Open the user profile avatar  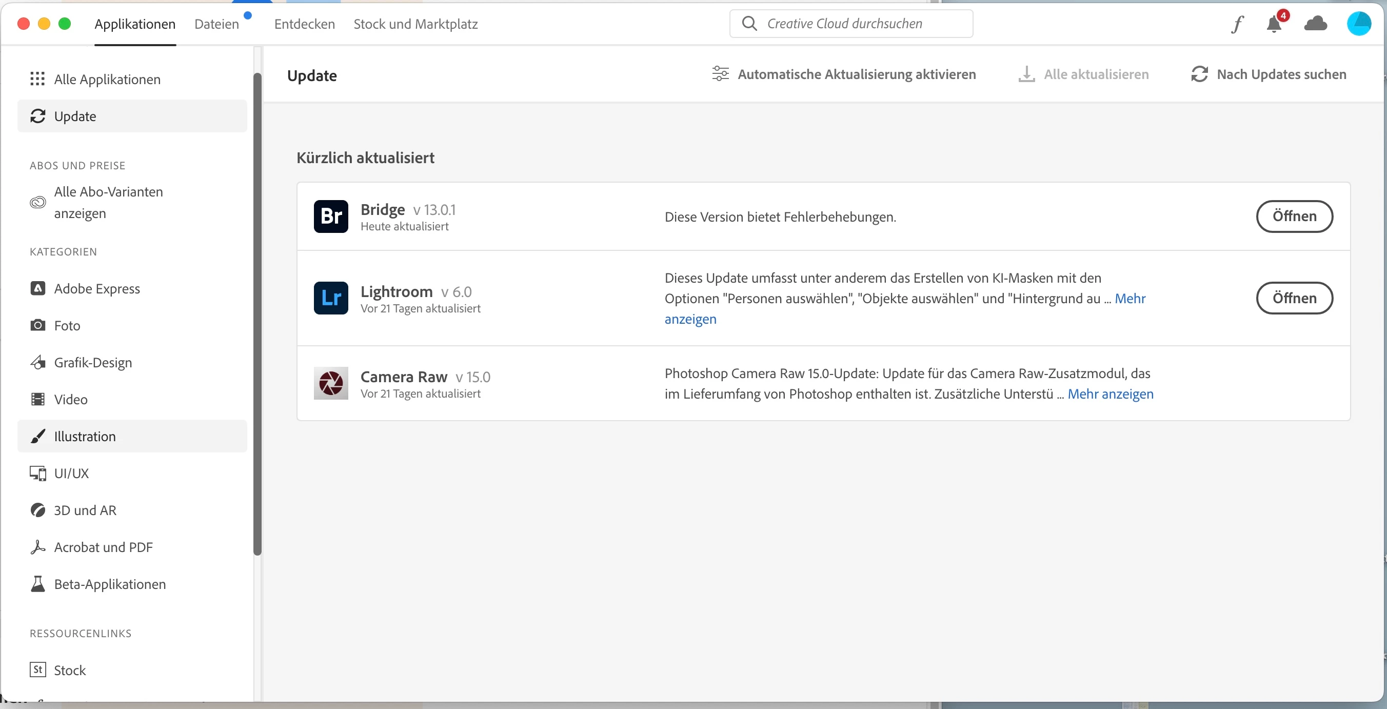(1358, 24)
